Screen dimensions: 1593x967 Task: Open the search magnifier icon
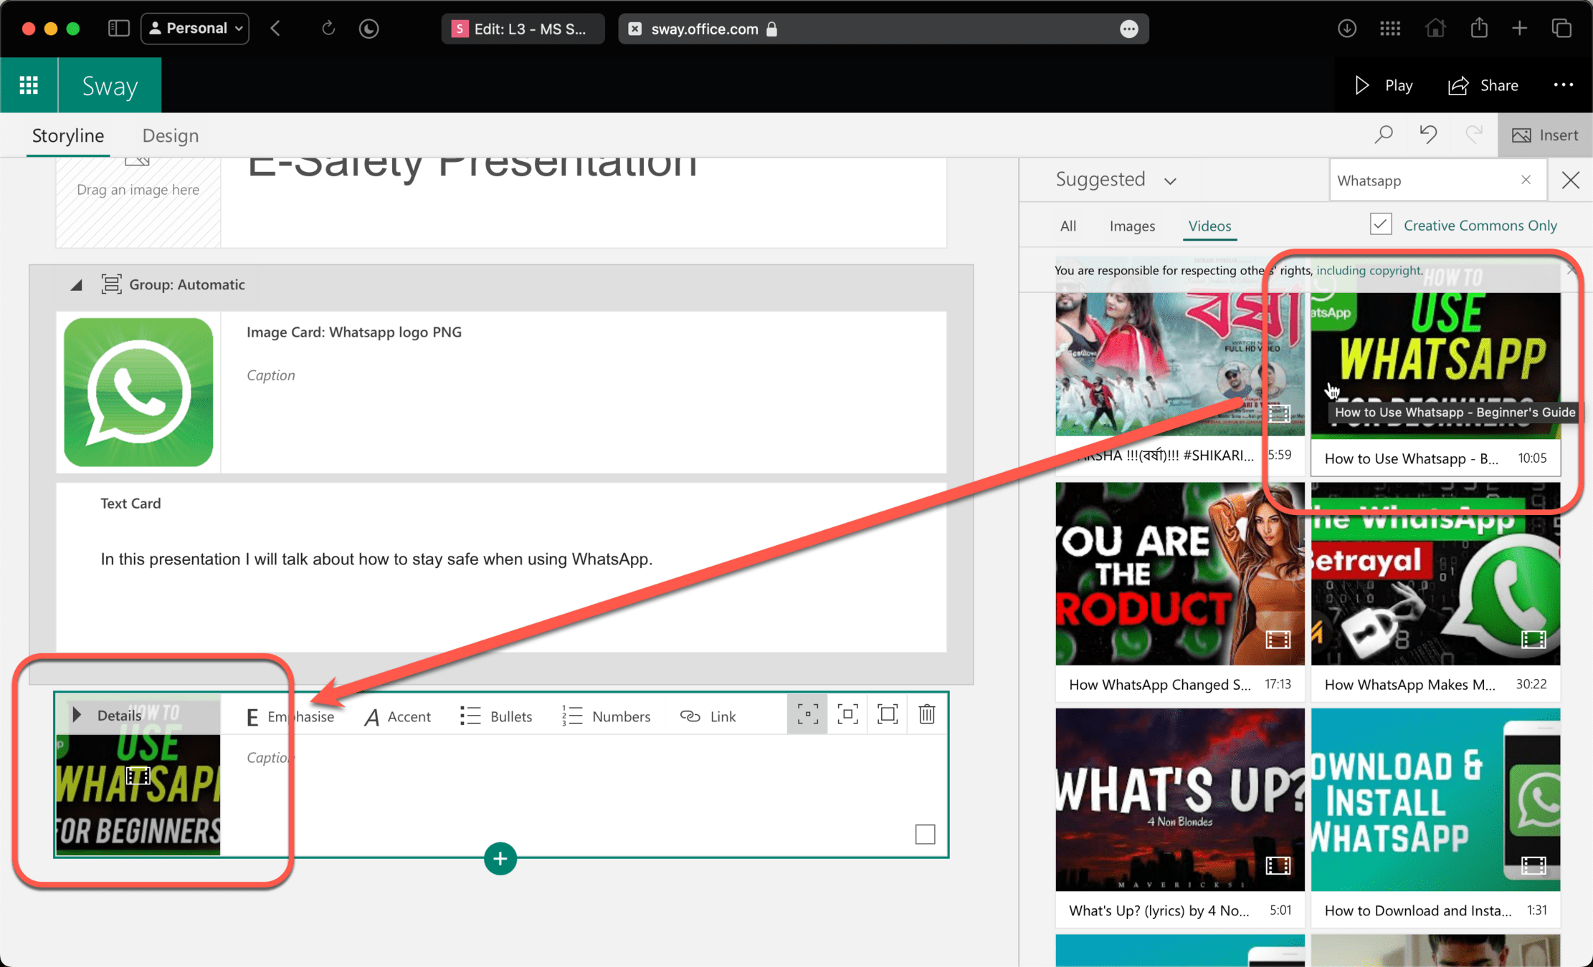pos(1384,135)
